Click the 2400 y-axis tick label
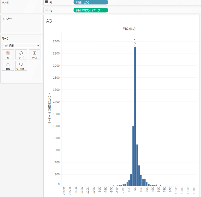Viewport: 201px width, 197px height. [x=56, y=41]
